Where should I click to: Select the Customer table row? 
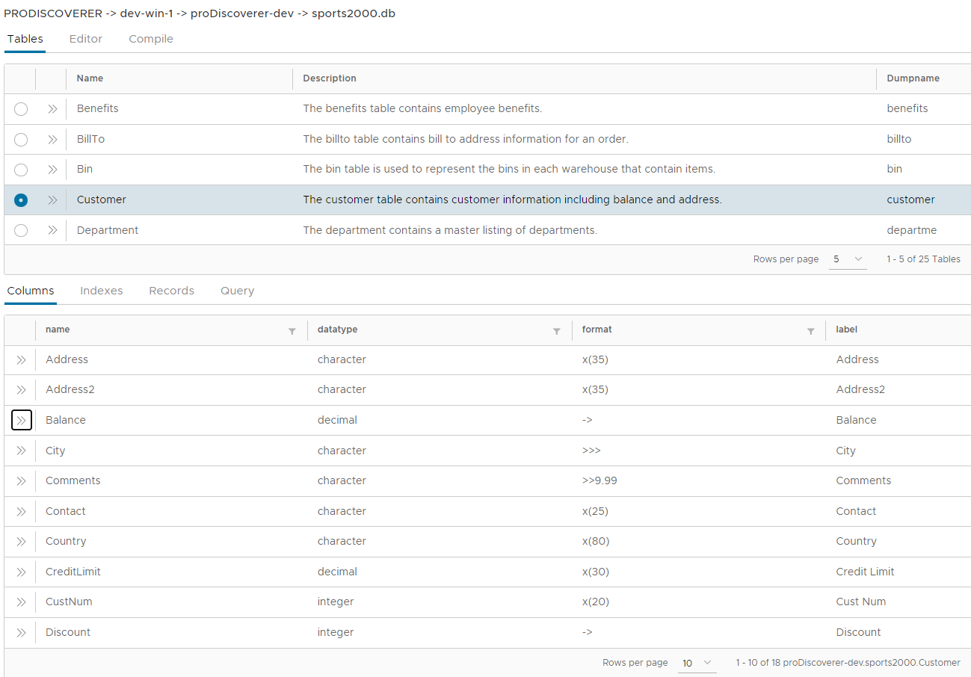coord(299,200)
